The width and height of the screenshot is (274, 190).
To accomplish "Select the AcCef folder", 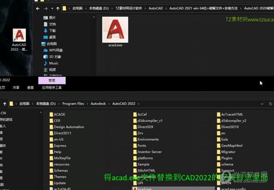I will [140, 114].
